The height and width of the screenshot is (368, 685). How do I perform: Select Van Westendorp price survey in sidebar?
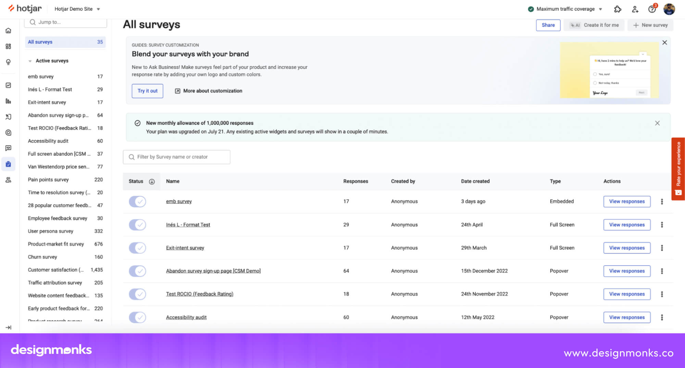(x=65, y=167)
